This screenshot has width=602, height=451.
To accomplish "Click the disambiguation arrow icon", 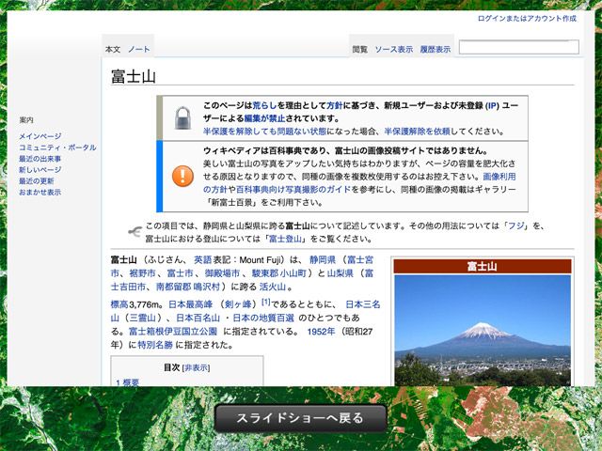I will pos(135,232).
